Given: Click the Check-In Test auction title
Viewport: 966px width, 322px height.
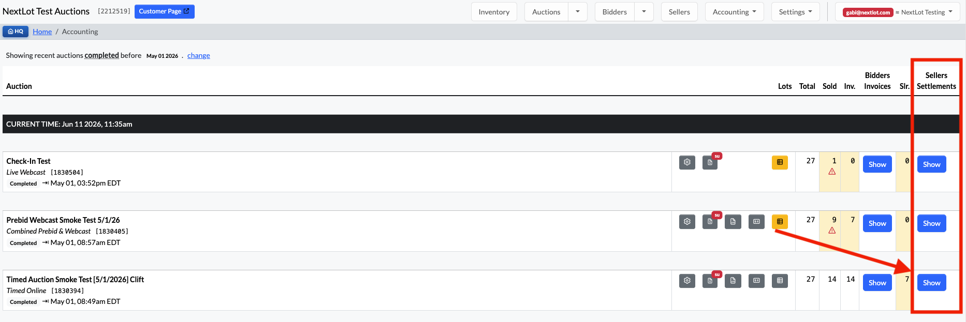Looking at the screenshot, I should pos(28,161).
